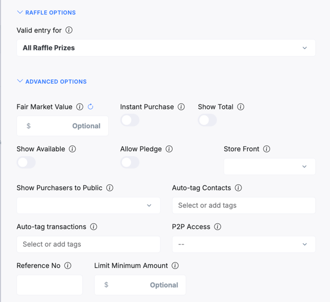Open the Store Front dropdown
The width and height of the screenshot is (330, 302).
[269, 166]
